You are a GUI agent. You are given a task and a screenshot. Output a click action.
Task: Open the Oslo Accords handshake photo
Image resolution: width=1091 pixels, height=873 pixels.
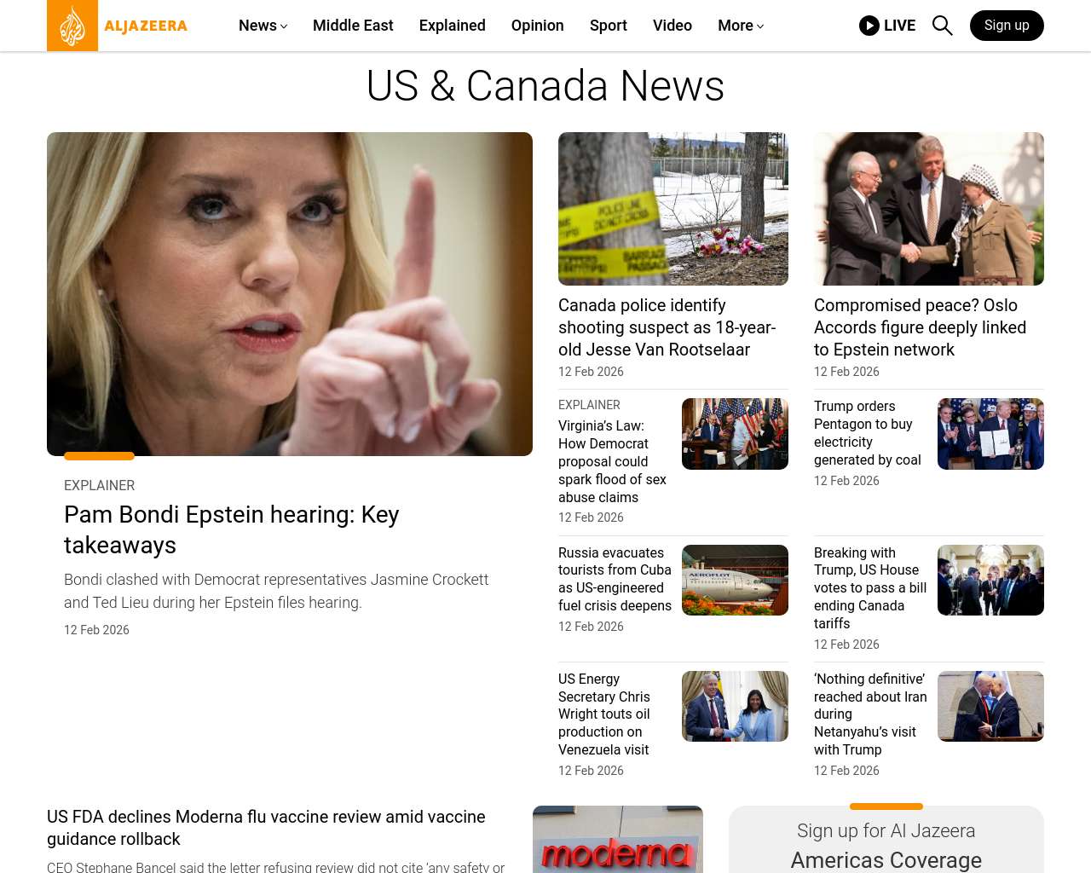pos(929,209)
